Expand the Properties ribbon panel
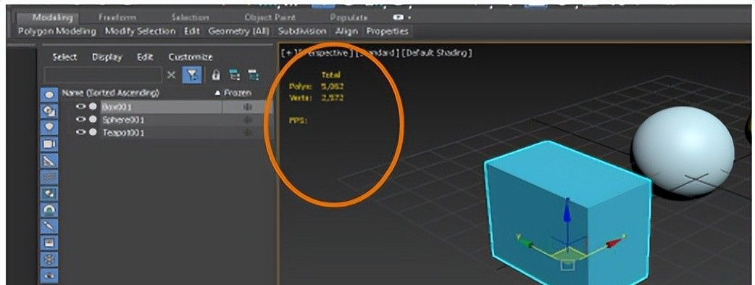755x285 pixels. (387, 31)
